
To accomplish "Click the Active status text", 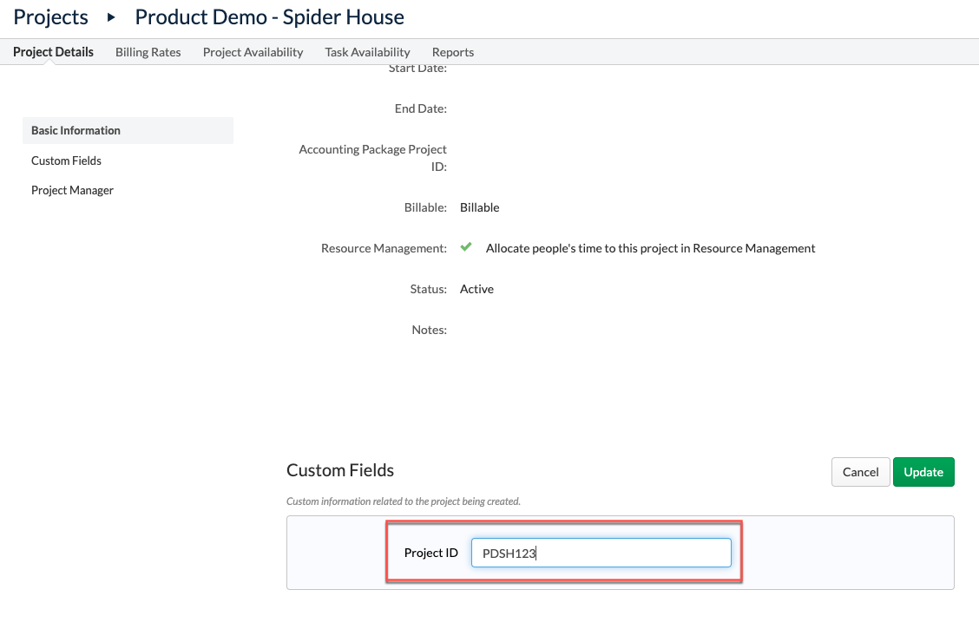I will click(x=476, y=289).
